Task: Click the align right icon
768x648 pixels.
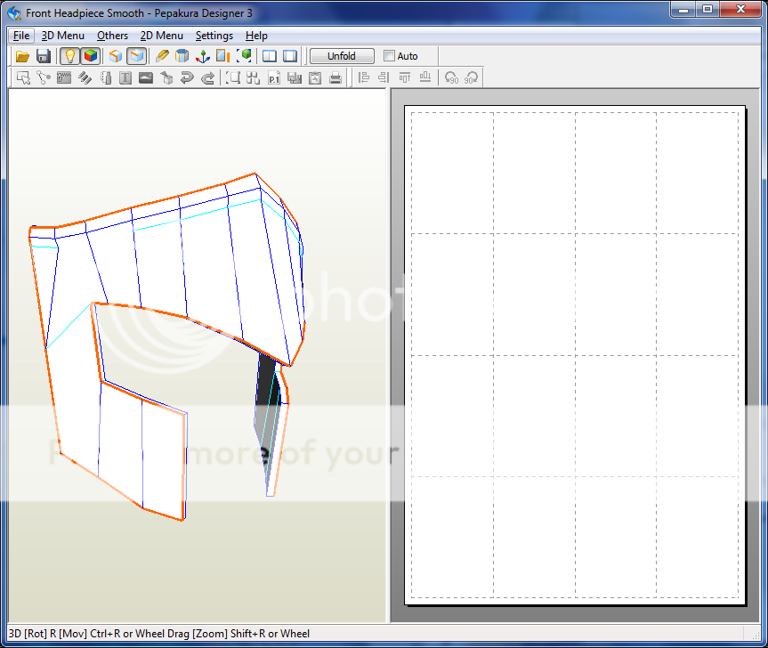Action: tap(384, 77)
